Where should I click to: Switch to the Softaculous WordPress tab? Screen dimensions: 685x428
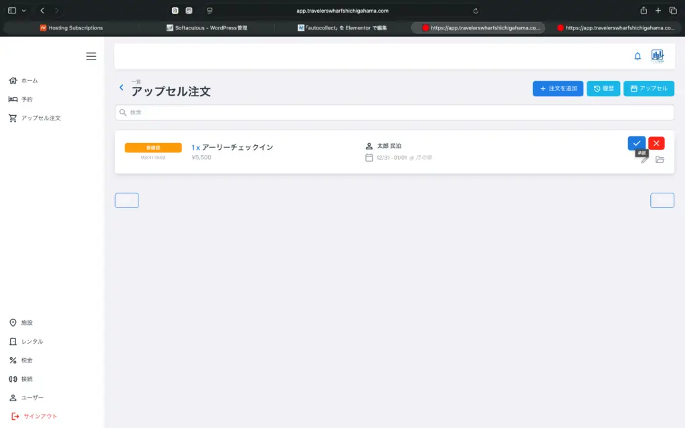point(206,28)
